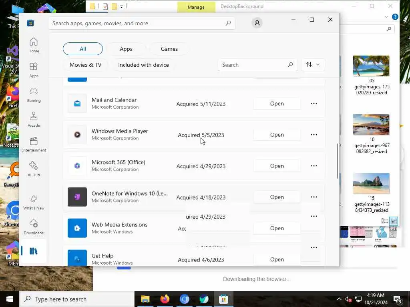
Task: Click the library list scrollbar
Action: pos(337,161)
